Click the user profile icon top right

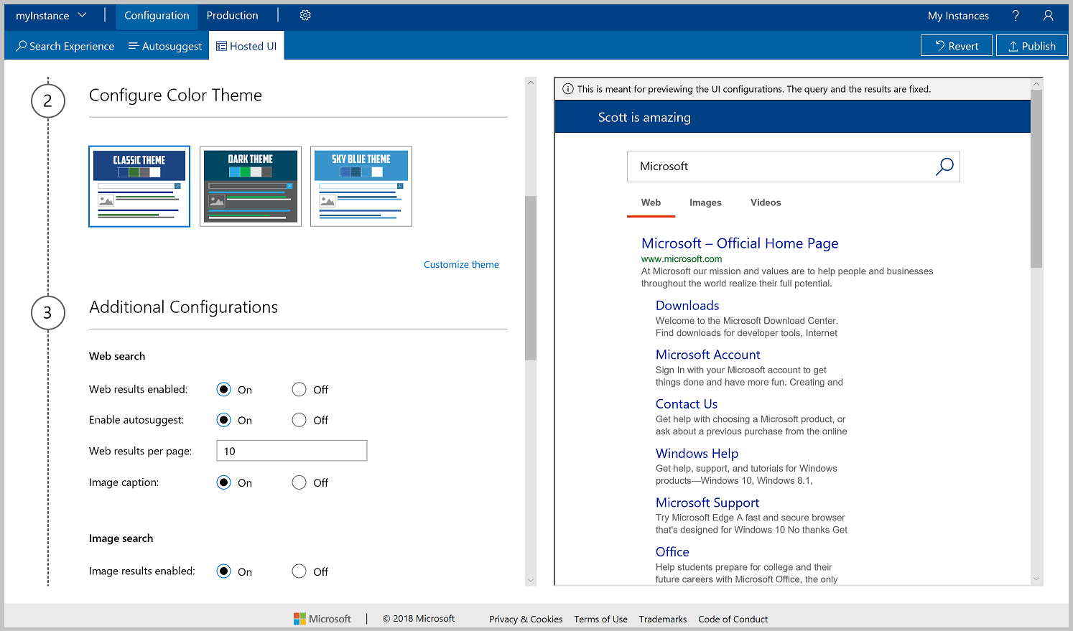coord(1048,15)
